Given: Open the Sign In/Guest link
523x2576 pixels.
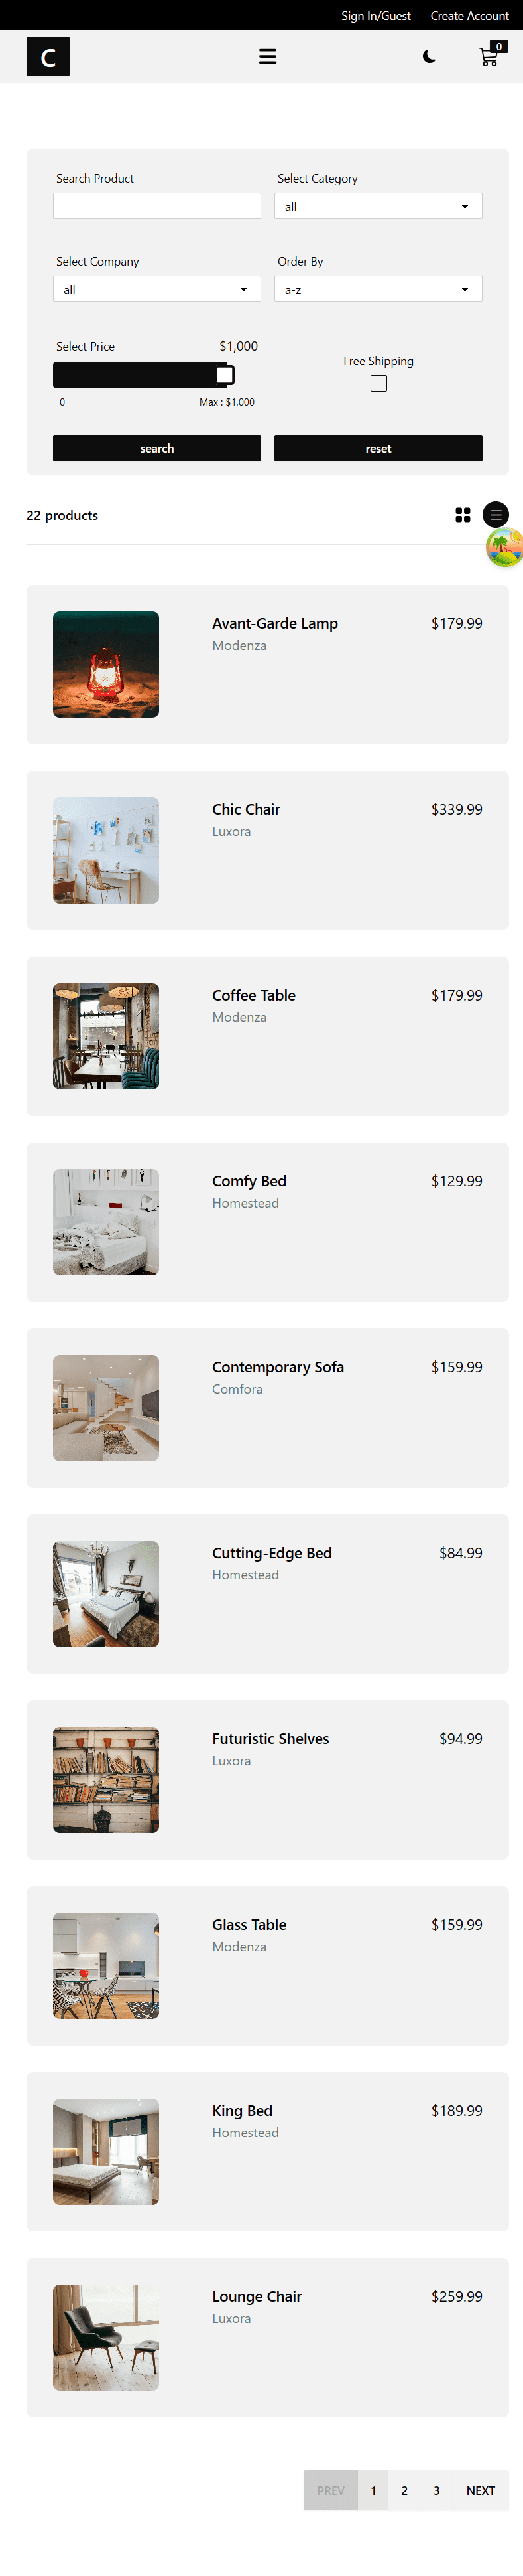Looking at the screenshot, I should tap(375, 16).
